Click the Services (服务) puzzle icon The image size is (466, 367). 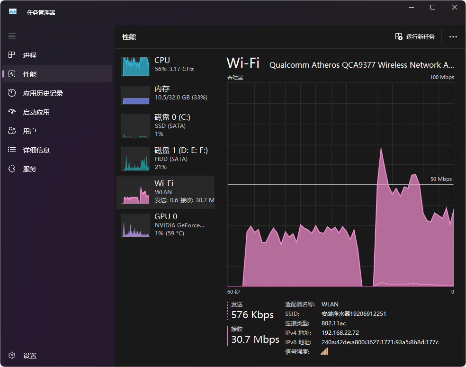pyautogui.click(x=12, y=169)
